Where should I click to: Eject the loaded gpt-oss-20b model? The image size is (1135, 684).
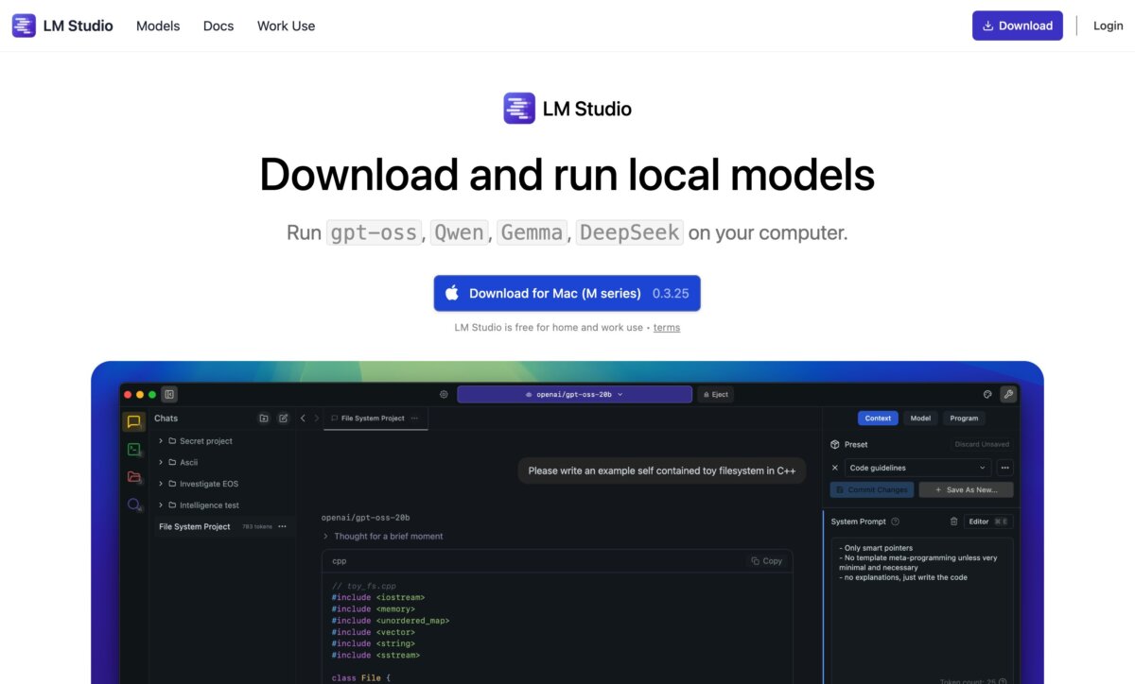[x=716, y=394]
